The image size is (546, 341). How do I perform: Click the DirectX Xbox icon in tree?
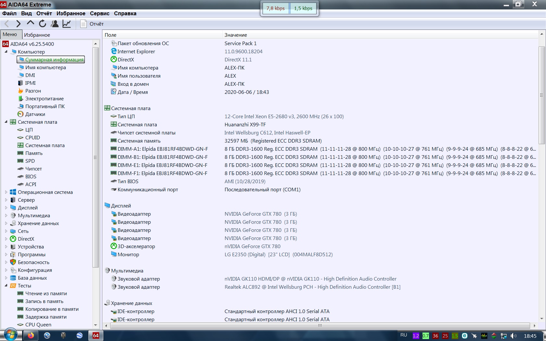[13, 239]
